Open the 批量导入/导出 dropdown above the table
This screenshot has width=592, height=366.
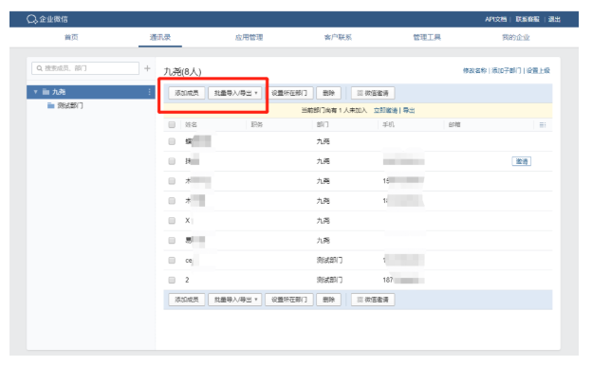[235, 93]
